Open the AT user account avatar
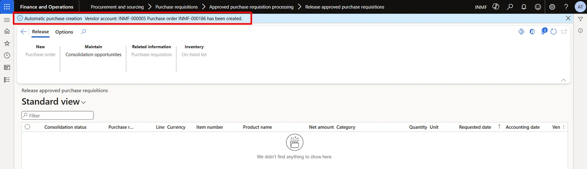 coord(580,7)
